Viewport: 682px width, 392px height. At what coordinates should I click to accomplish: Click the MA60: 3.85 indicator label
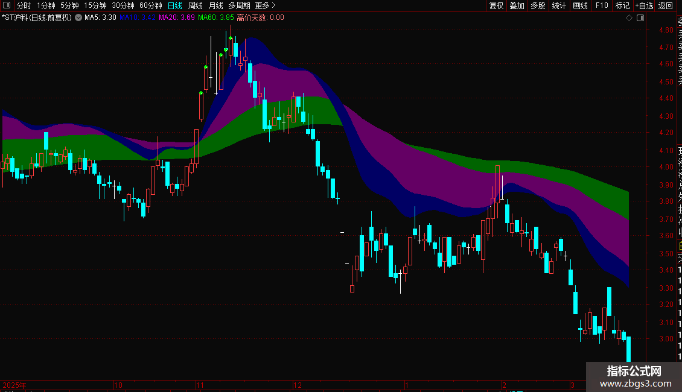[215, 18]
